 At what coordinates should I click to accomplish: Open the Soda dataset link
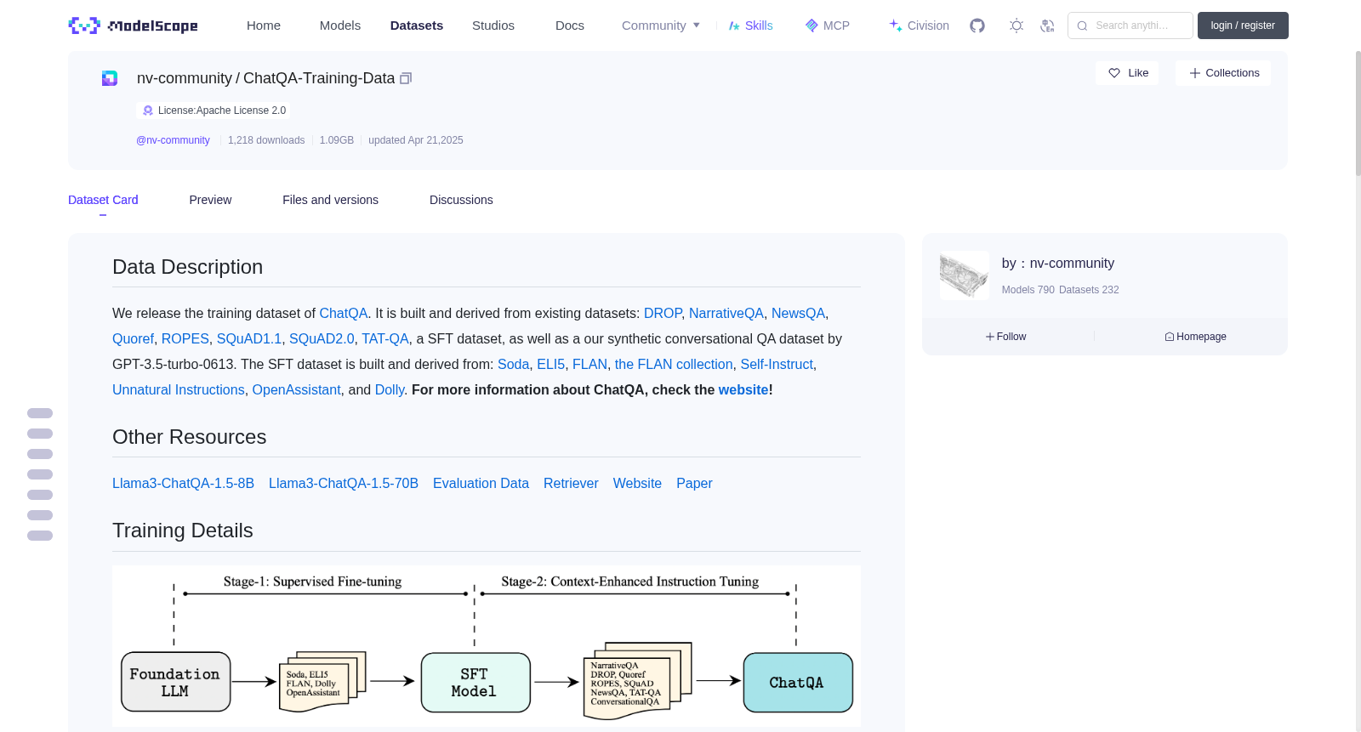pyautogui.click(x=514, y=365)
